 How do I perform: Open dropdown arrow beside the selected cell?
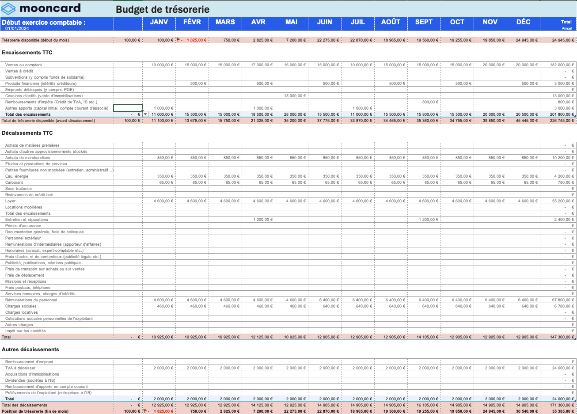click(145, 114)
